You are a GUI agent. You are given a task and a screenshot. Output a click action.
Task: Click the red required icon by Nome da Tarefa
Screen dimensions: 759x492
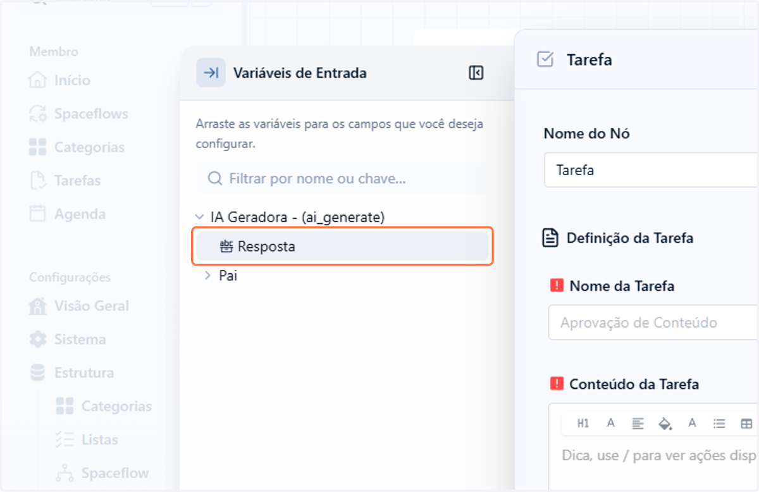coord(557,286)
